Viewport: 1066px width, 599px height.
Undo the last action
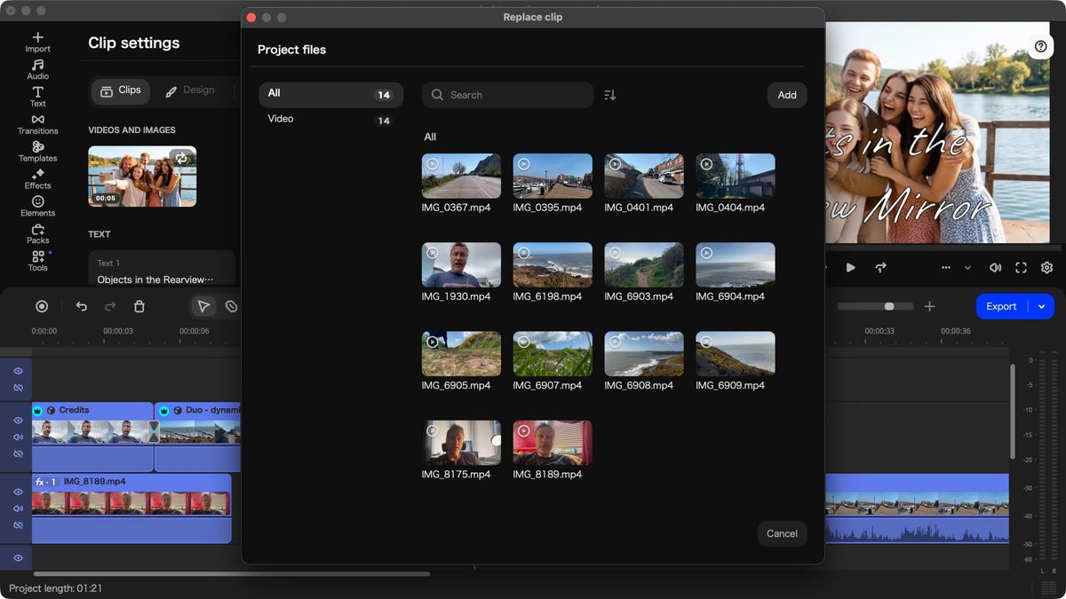coord(82,306)
